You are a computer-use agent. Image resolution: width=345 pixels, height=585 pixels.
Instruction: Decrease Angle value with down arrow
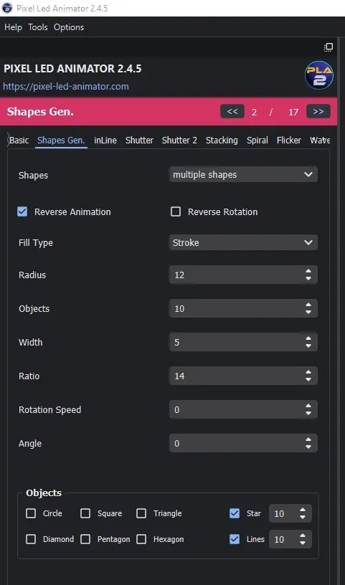pos(308,447)
